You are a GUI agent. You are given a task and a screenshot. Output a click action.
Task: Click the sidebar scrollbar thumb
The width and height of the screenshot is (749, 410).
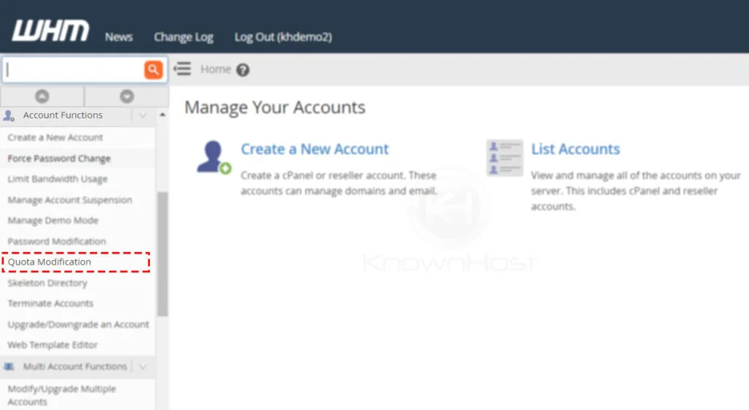(x=162, y=254)
